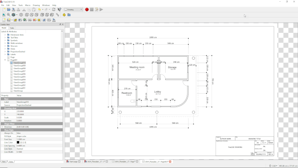
Task: Start macro recording with red circle
Action: click(87, 9)
